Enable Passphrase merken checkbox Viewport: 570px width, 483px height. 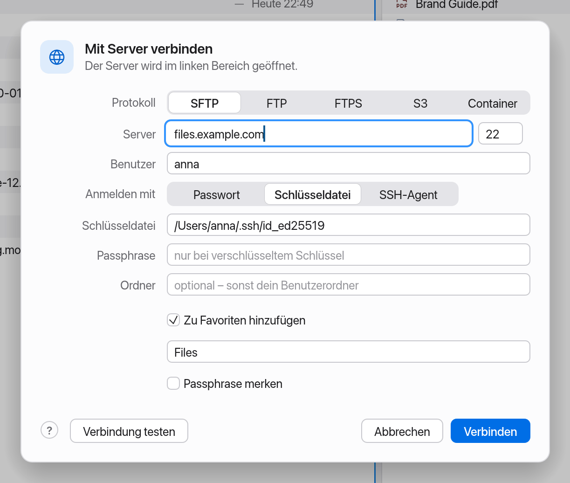[173, 384]
